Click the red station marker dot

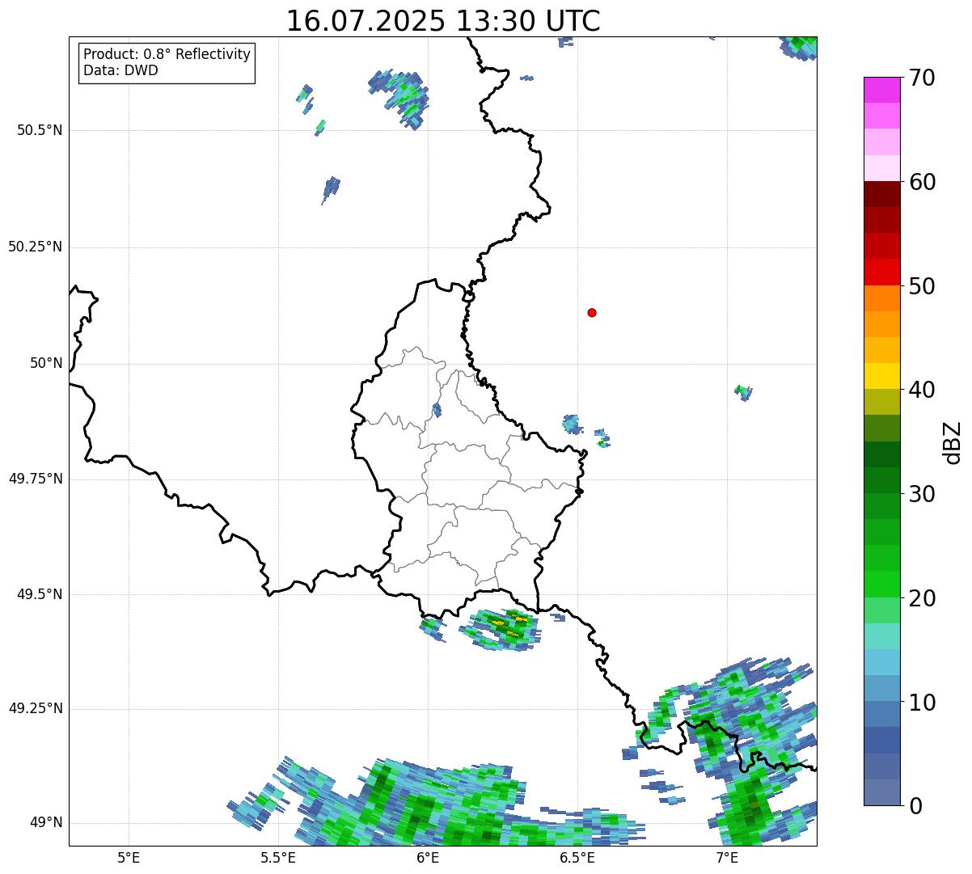click(592, 312)
